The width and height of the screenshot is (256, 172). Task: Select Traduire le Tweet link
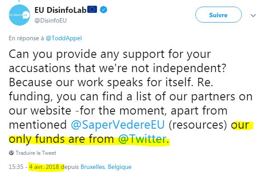tap(36, 153)
